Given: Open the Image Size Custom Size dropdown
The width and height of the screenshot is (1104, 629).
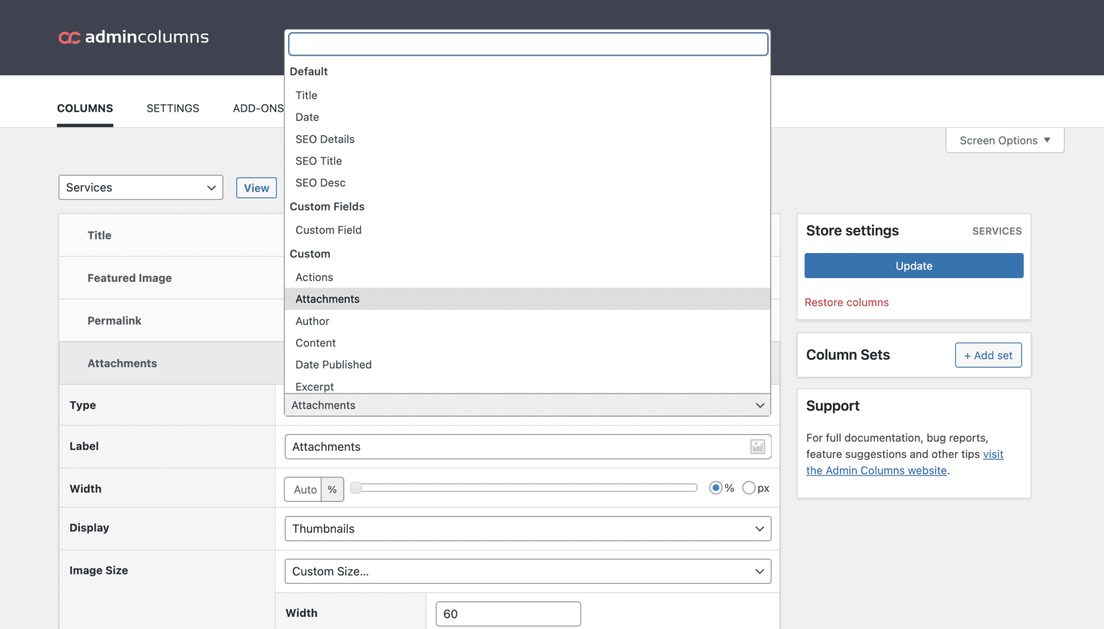Looking at the screenshot, I should pyautogui.click(x=528, y=572).
